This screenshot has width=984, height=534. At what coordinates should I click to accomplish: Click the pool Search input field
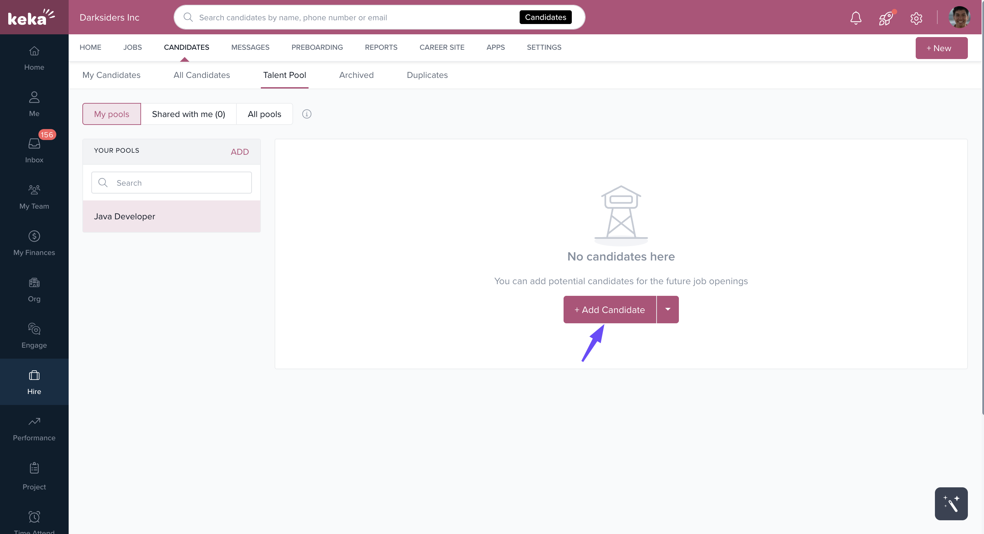(x=172, y=183)
